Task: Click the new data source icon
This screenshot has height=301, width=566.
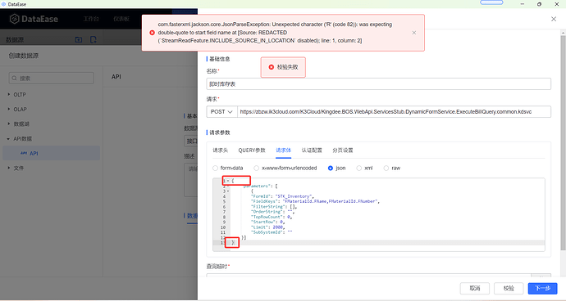Action: tap(94, 39)
